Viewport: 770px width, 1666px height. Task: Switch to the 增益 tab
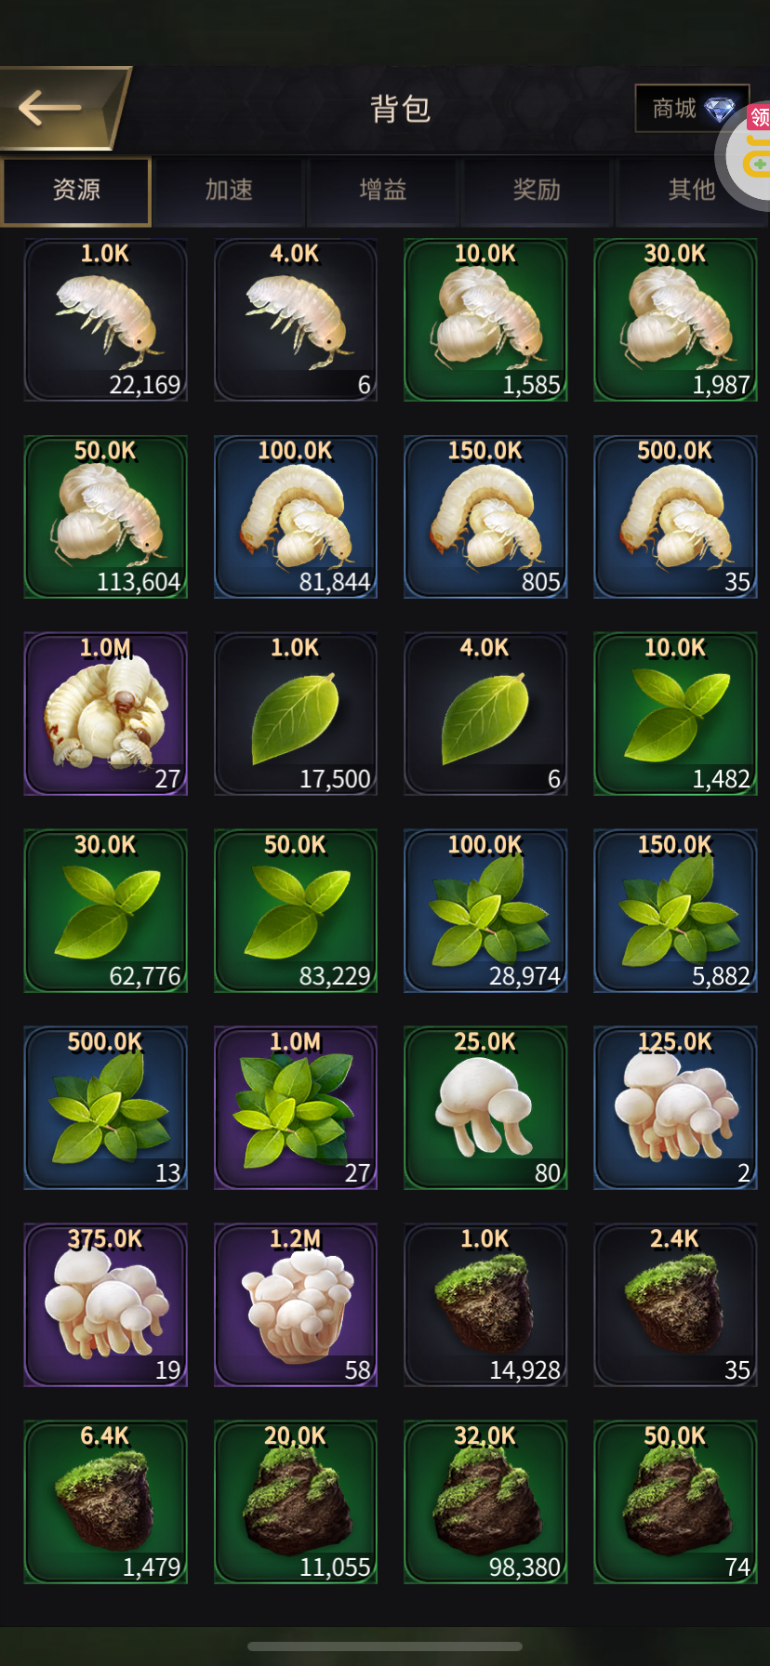[x=383, y=191]
